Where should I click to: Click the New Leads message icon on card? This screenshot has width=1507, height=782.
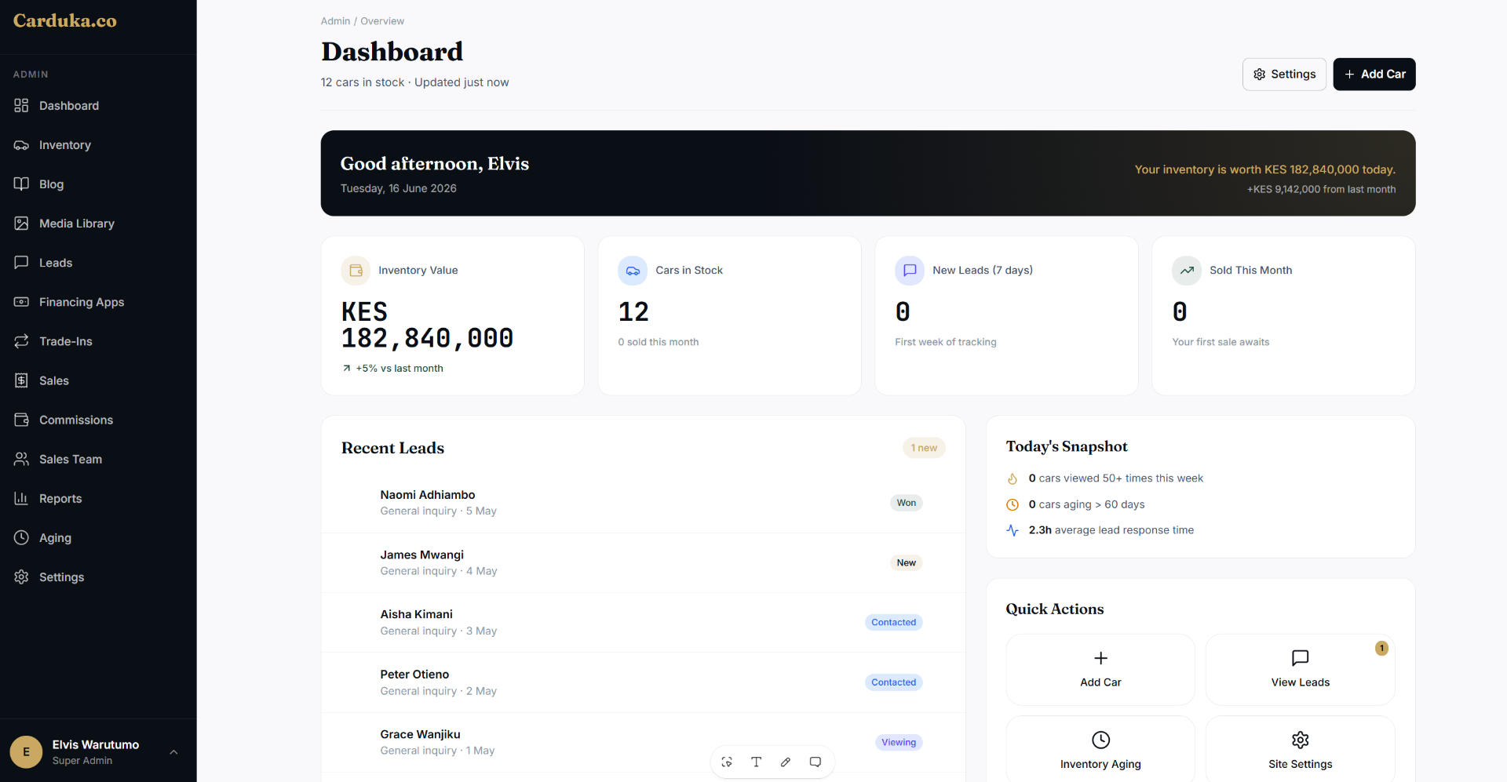910,271
